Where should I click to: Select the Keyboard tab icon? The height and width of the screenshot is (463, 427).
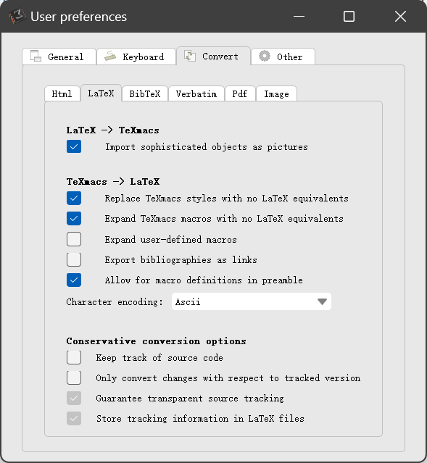[x=110, y=56]
